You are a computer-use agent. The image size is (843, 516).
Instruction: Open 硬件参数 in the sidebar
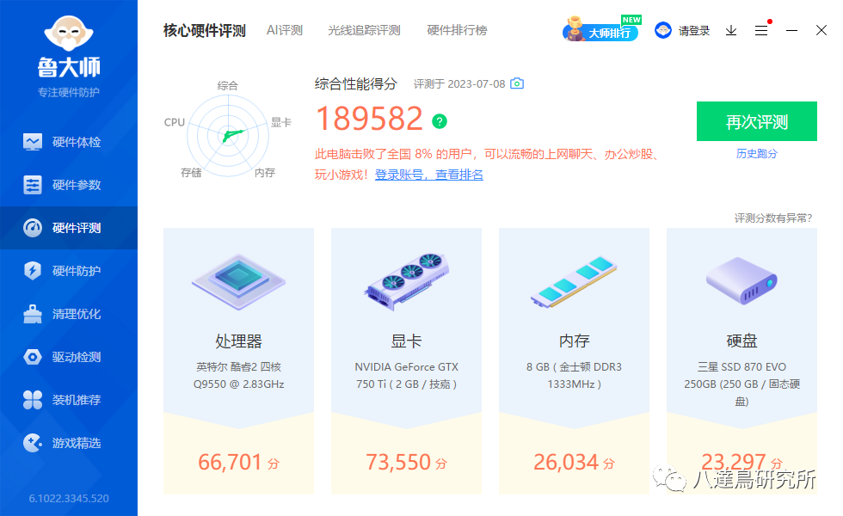[x=69, y=185]
